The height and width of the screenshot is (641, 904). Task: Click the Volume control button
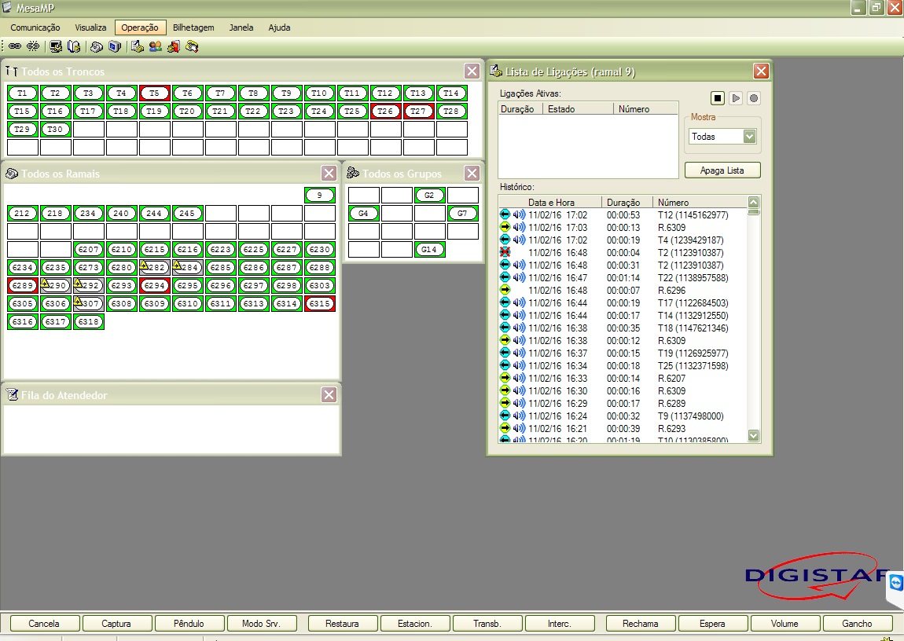click(x=785, y=623)
